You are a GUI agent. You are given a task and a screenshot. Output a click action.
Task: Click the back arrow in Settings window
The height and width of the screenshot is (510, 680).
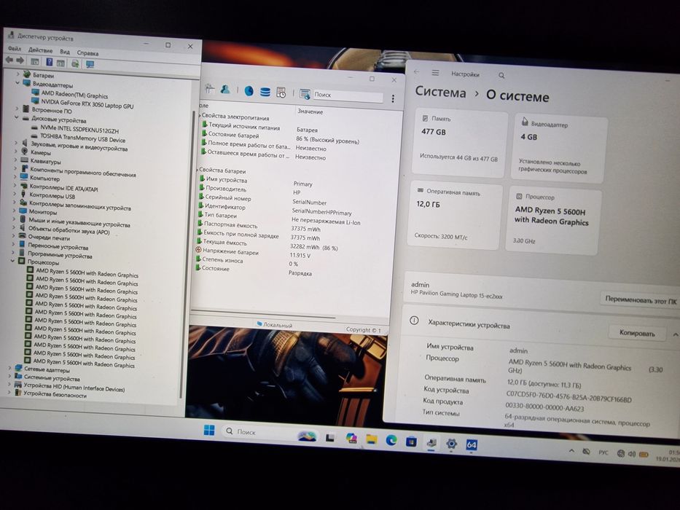[x=417, y=72]
